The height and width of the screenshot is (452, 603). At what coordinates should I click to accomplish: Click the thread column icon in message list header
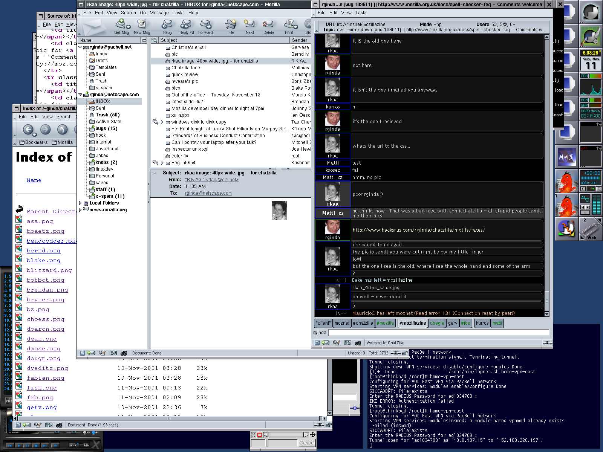155,40
